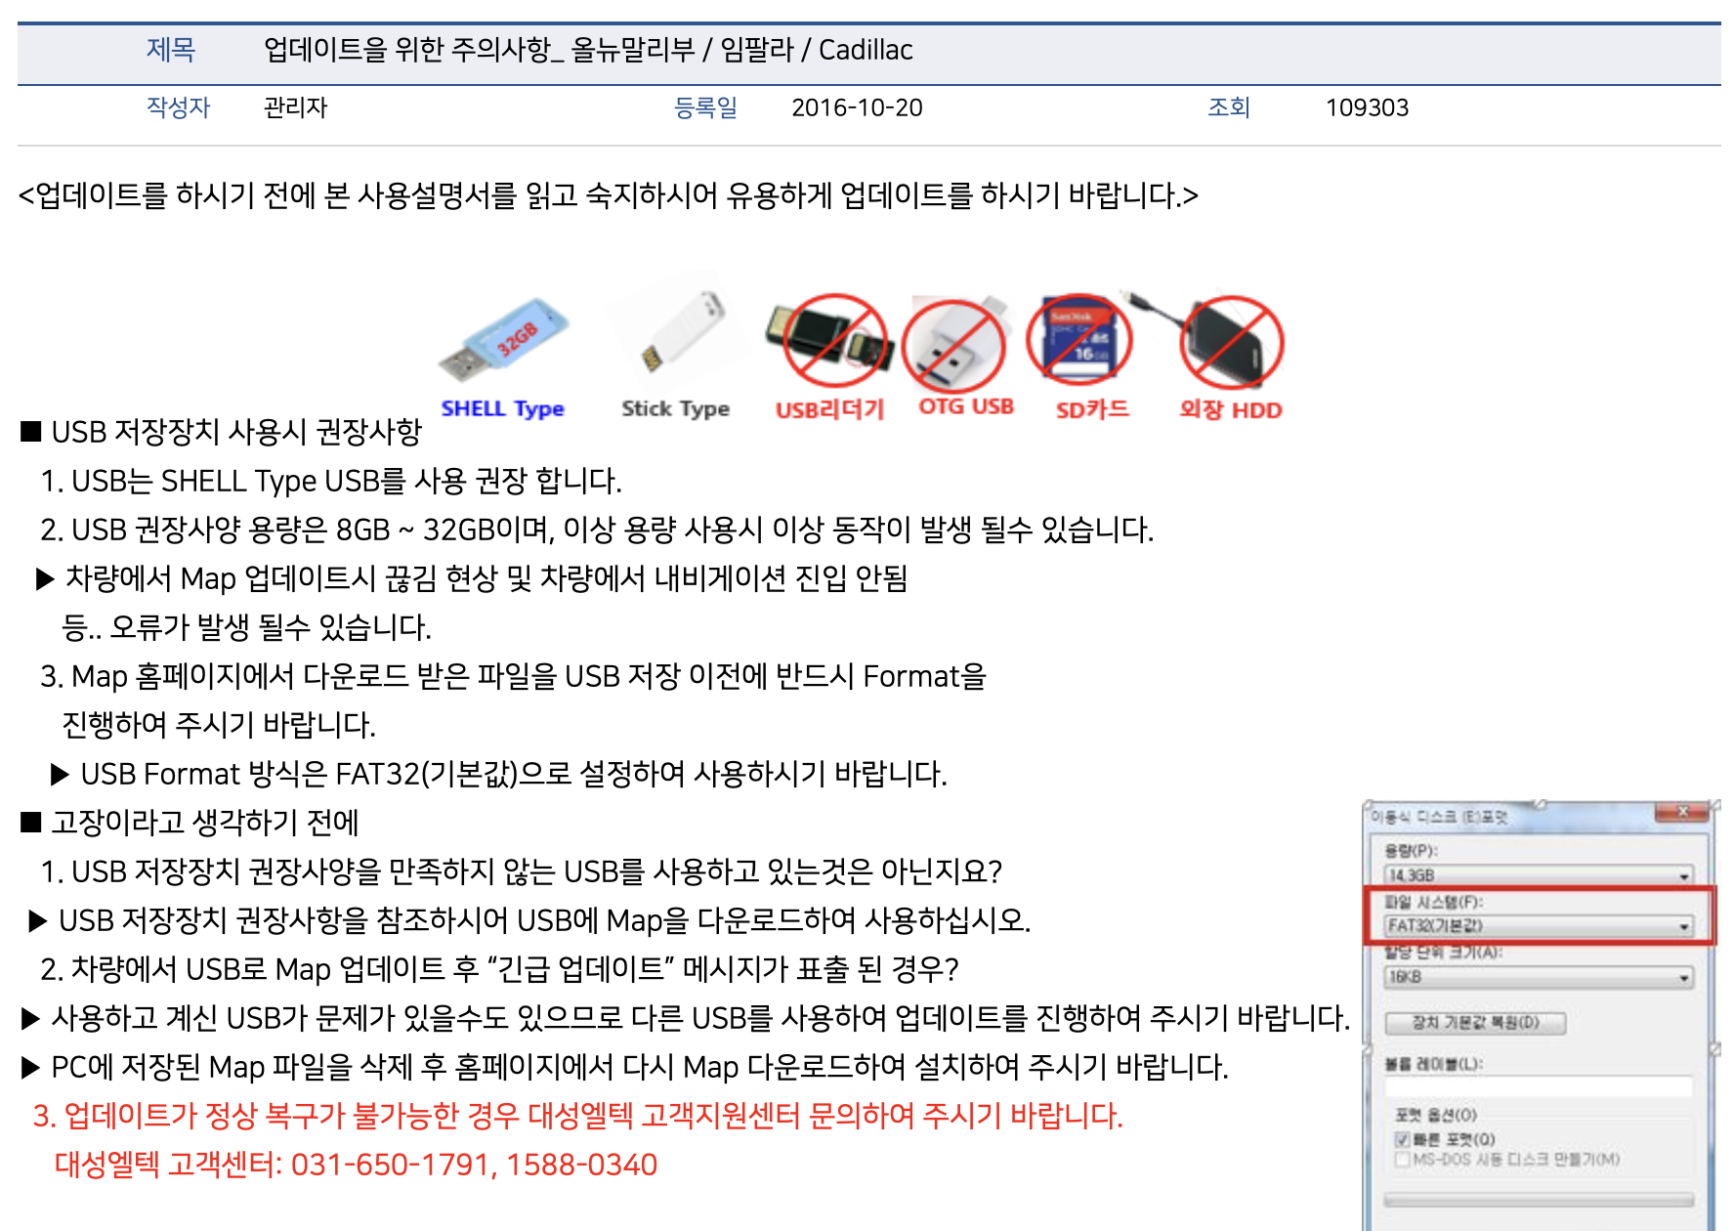Open the 용량 dropdown showing 14.3GB

pos(1539,875)
